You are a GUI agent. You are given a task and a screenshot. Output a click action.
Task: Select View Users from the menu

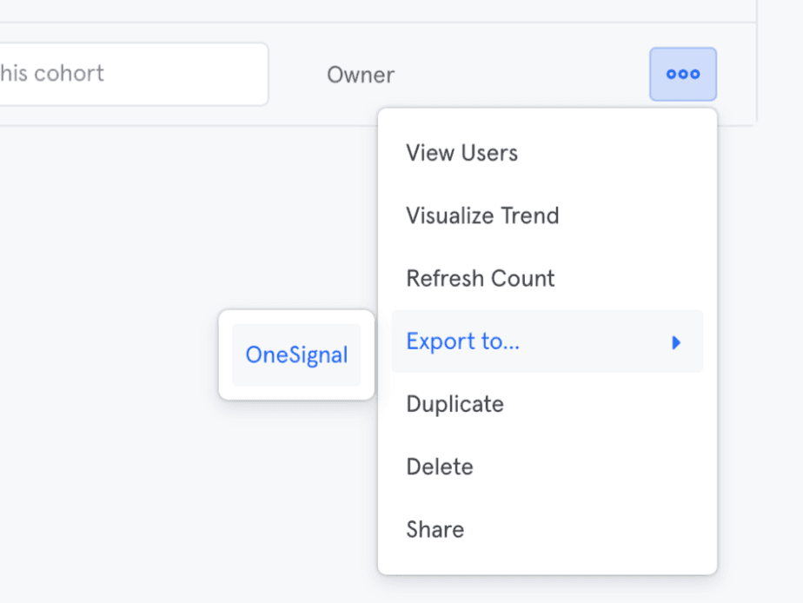tap(461, 153)
